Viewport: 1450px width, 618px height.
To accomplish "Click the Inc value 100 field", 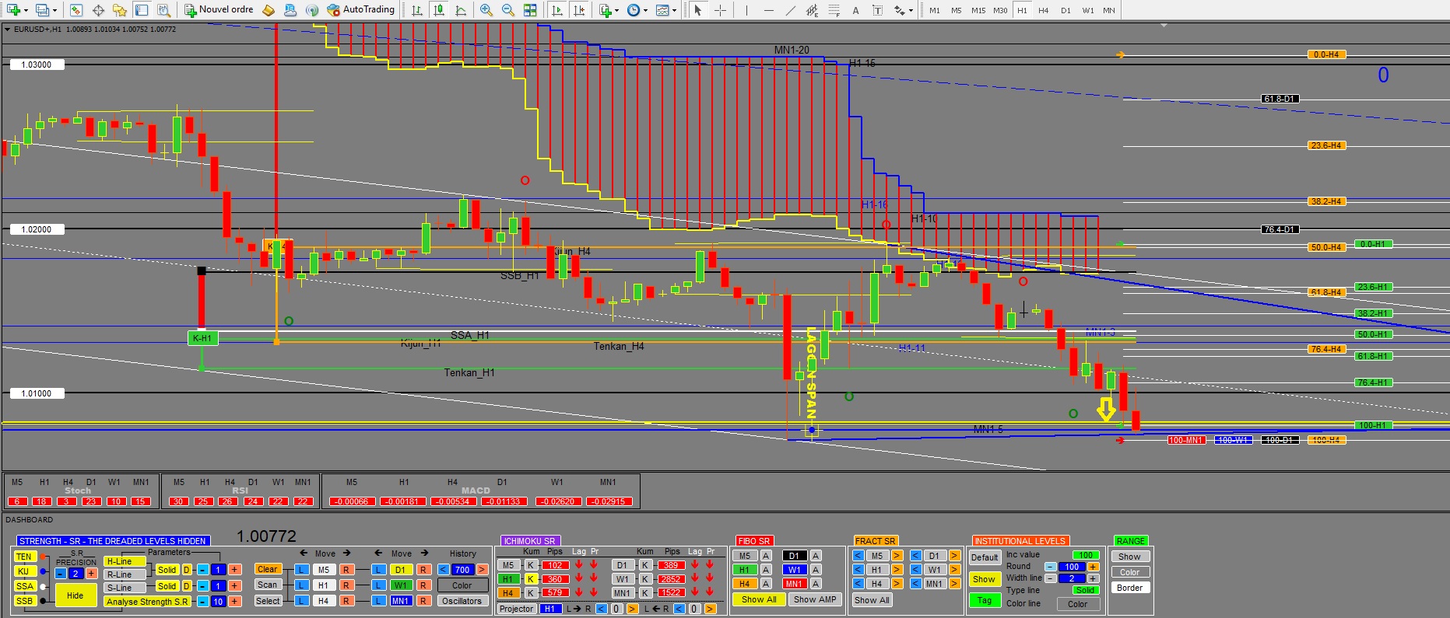I will (x=1085, y=555).
